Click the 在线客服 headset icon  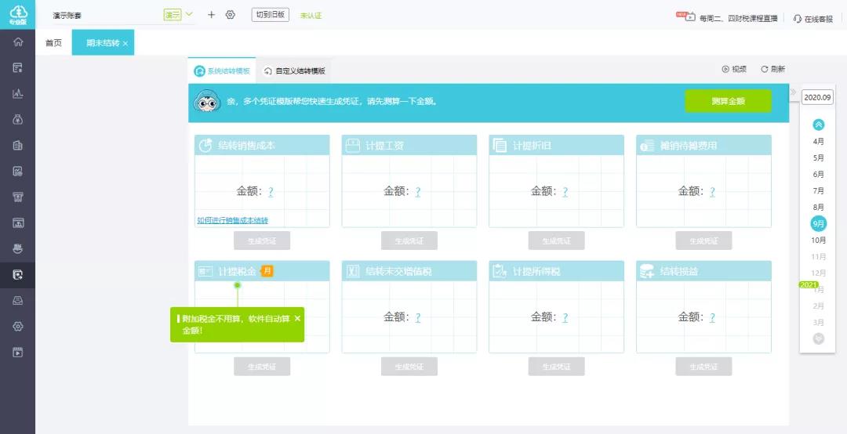[797, 18]
